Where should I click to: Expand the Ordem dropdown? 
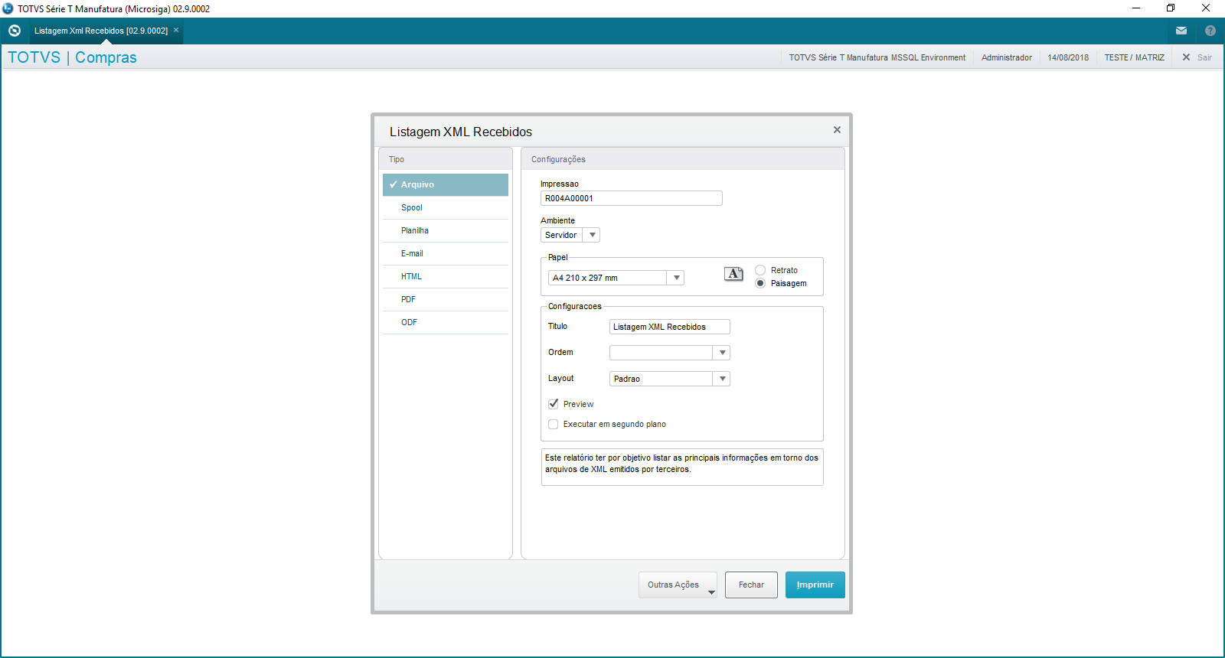722,353
